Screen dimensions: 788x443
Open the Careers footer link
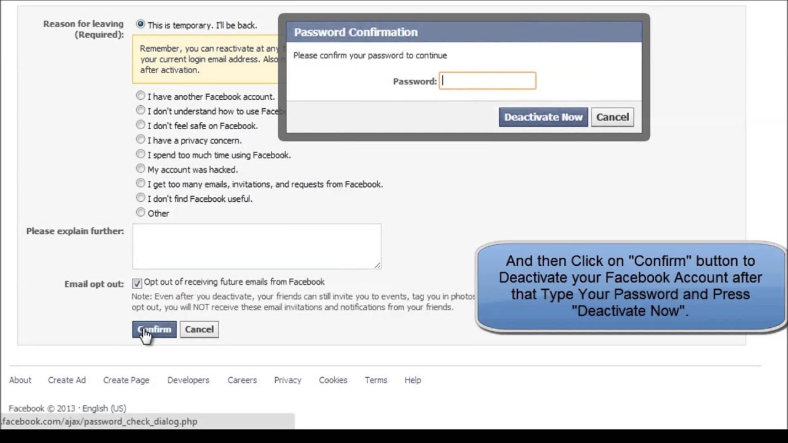[242, 380]
